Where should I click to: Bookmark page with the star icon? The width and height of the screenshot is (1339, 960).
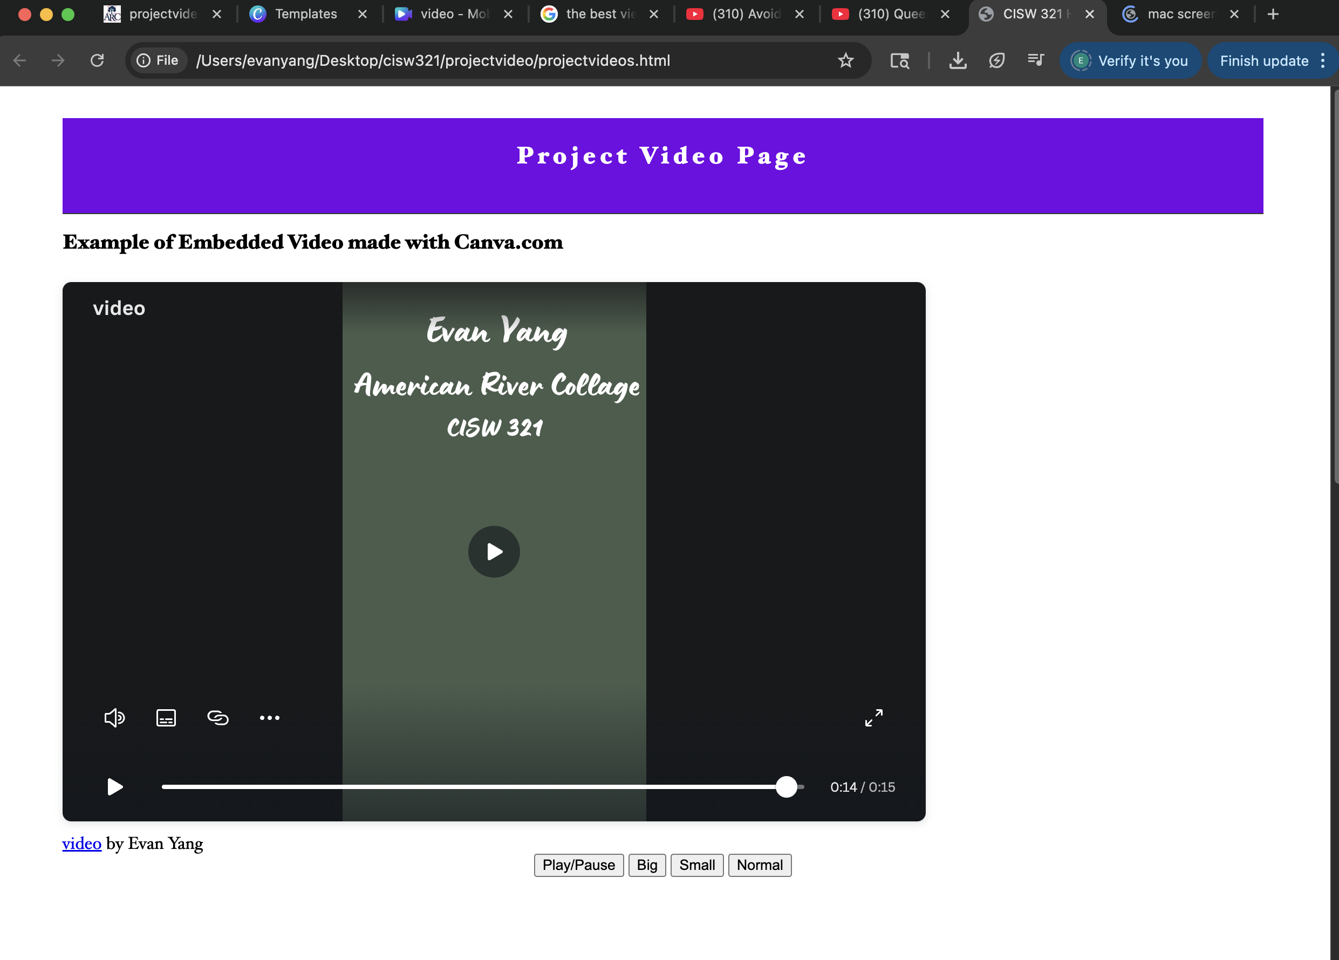point(845,60)
